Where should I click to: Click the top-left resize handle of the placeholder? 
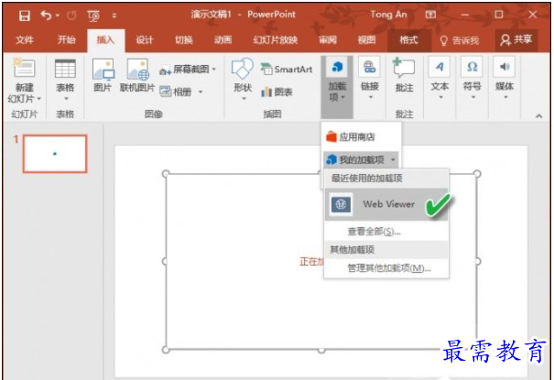[x=166, y=173]
